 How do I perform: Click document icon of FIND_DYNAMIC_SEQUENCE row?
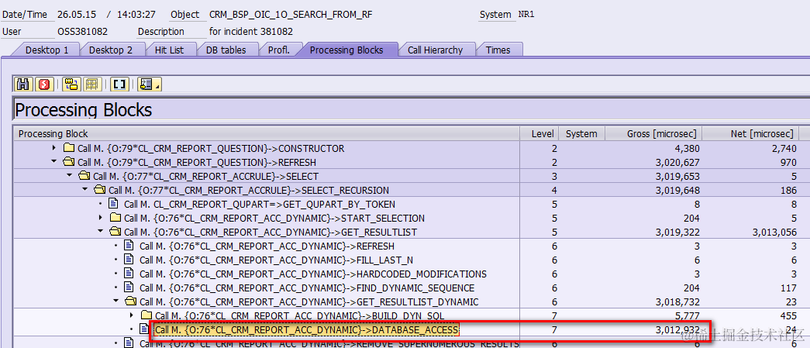(130, 288)
